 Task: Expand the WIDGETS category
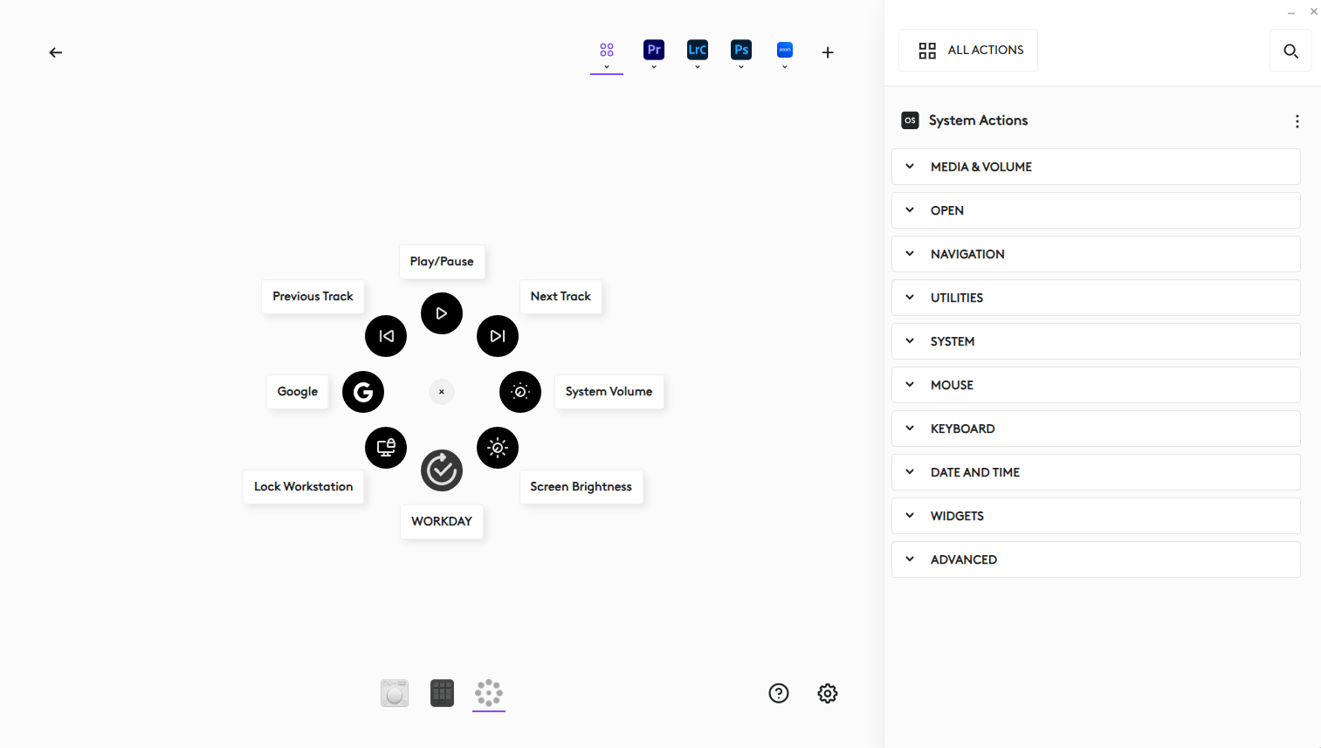point(1096,516)
